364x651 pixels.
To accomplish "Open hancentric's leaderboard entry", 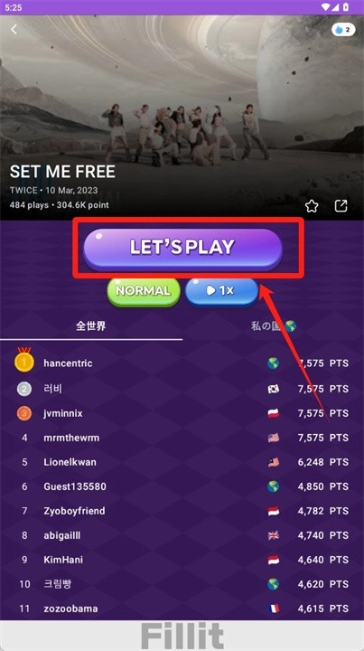I will (182, 363).
